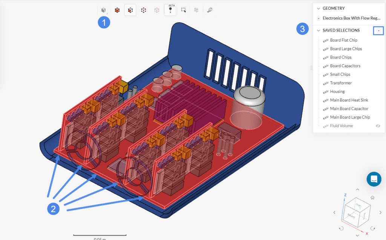Toggle the hidden geometry selection mode

coord(196,10)
